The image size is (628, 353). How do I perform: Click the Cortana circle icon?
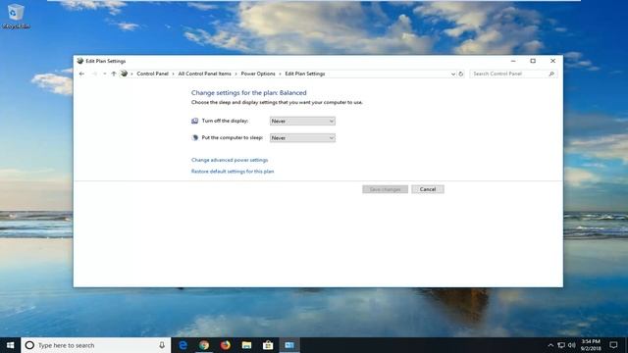point(29,345)
